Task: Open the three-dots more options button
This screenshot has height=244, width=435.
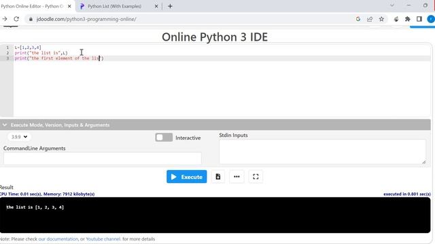Action: coord(237,176)
